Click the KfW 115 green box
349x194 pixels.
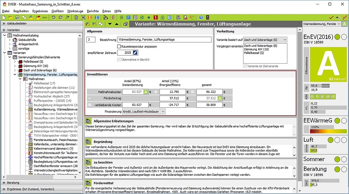[x=333, y=96]
